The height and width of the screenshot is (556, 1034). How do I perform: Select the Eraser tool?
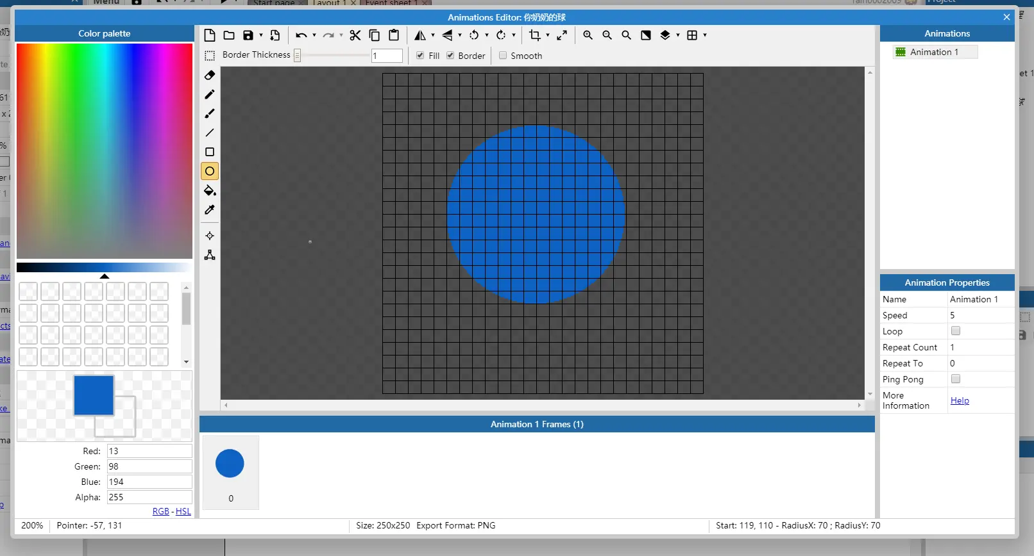click(x=210, y=75)
